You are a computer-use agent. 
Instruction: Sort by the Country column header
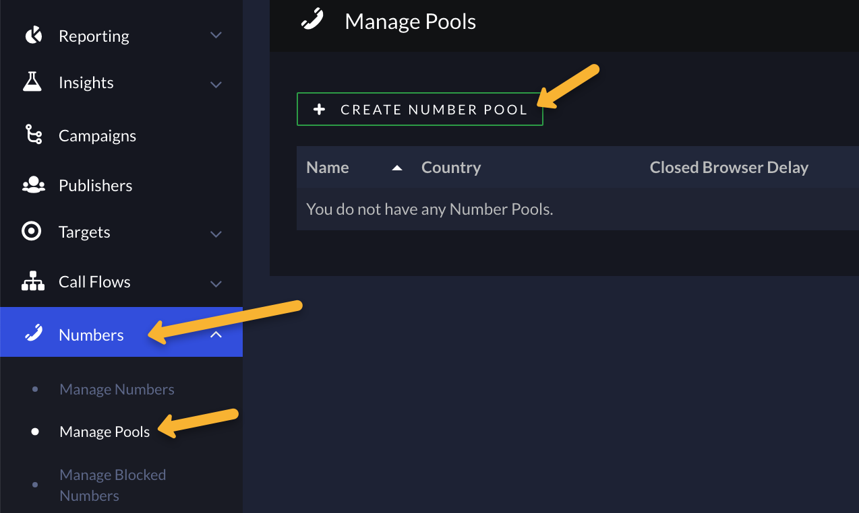click(x=451, y=168)
